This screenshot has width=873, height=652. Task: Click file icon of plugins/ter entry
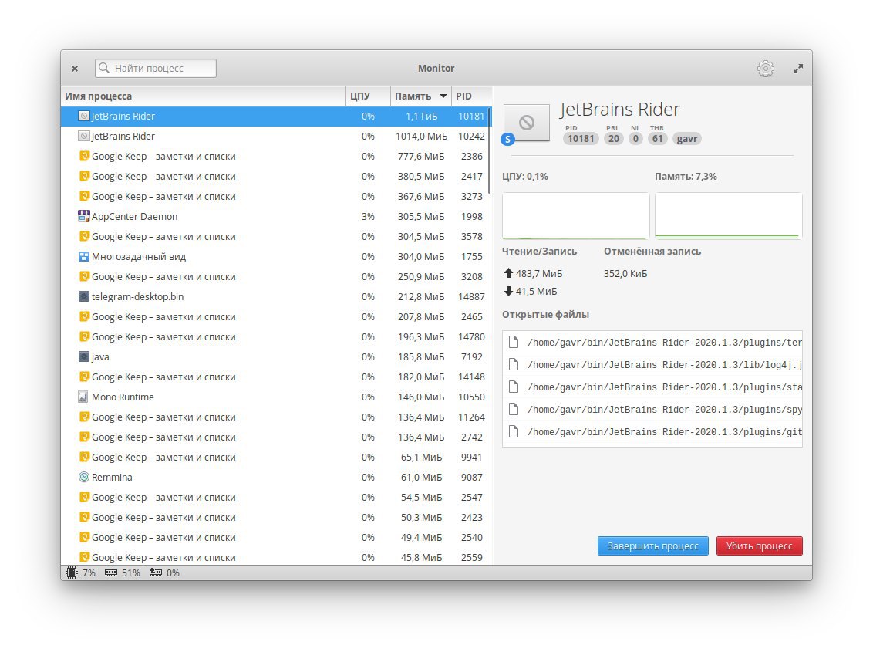click(514, 342)
